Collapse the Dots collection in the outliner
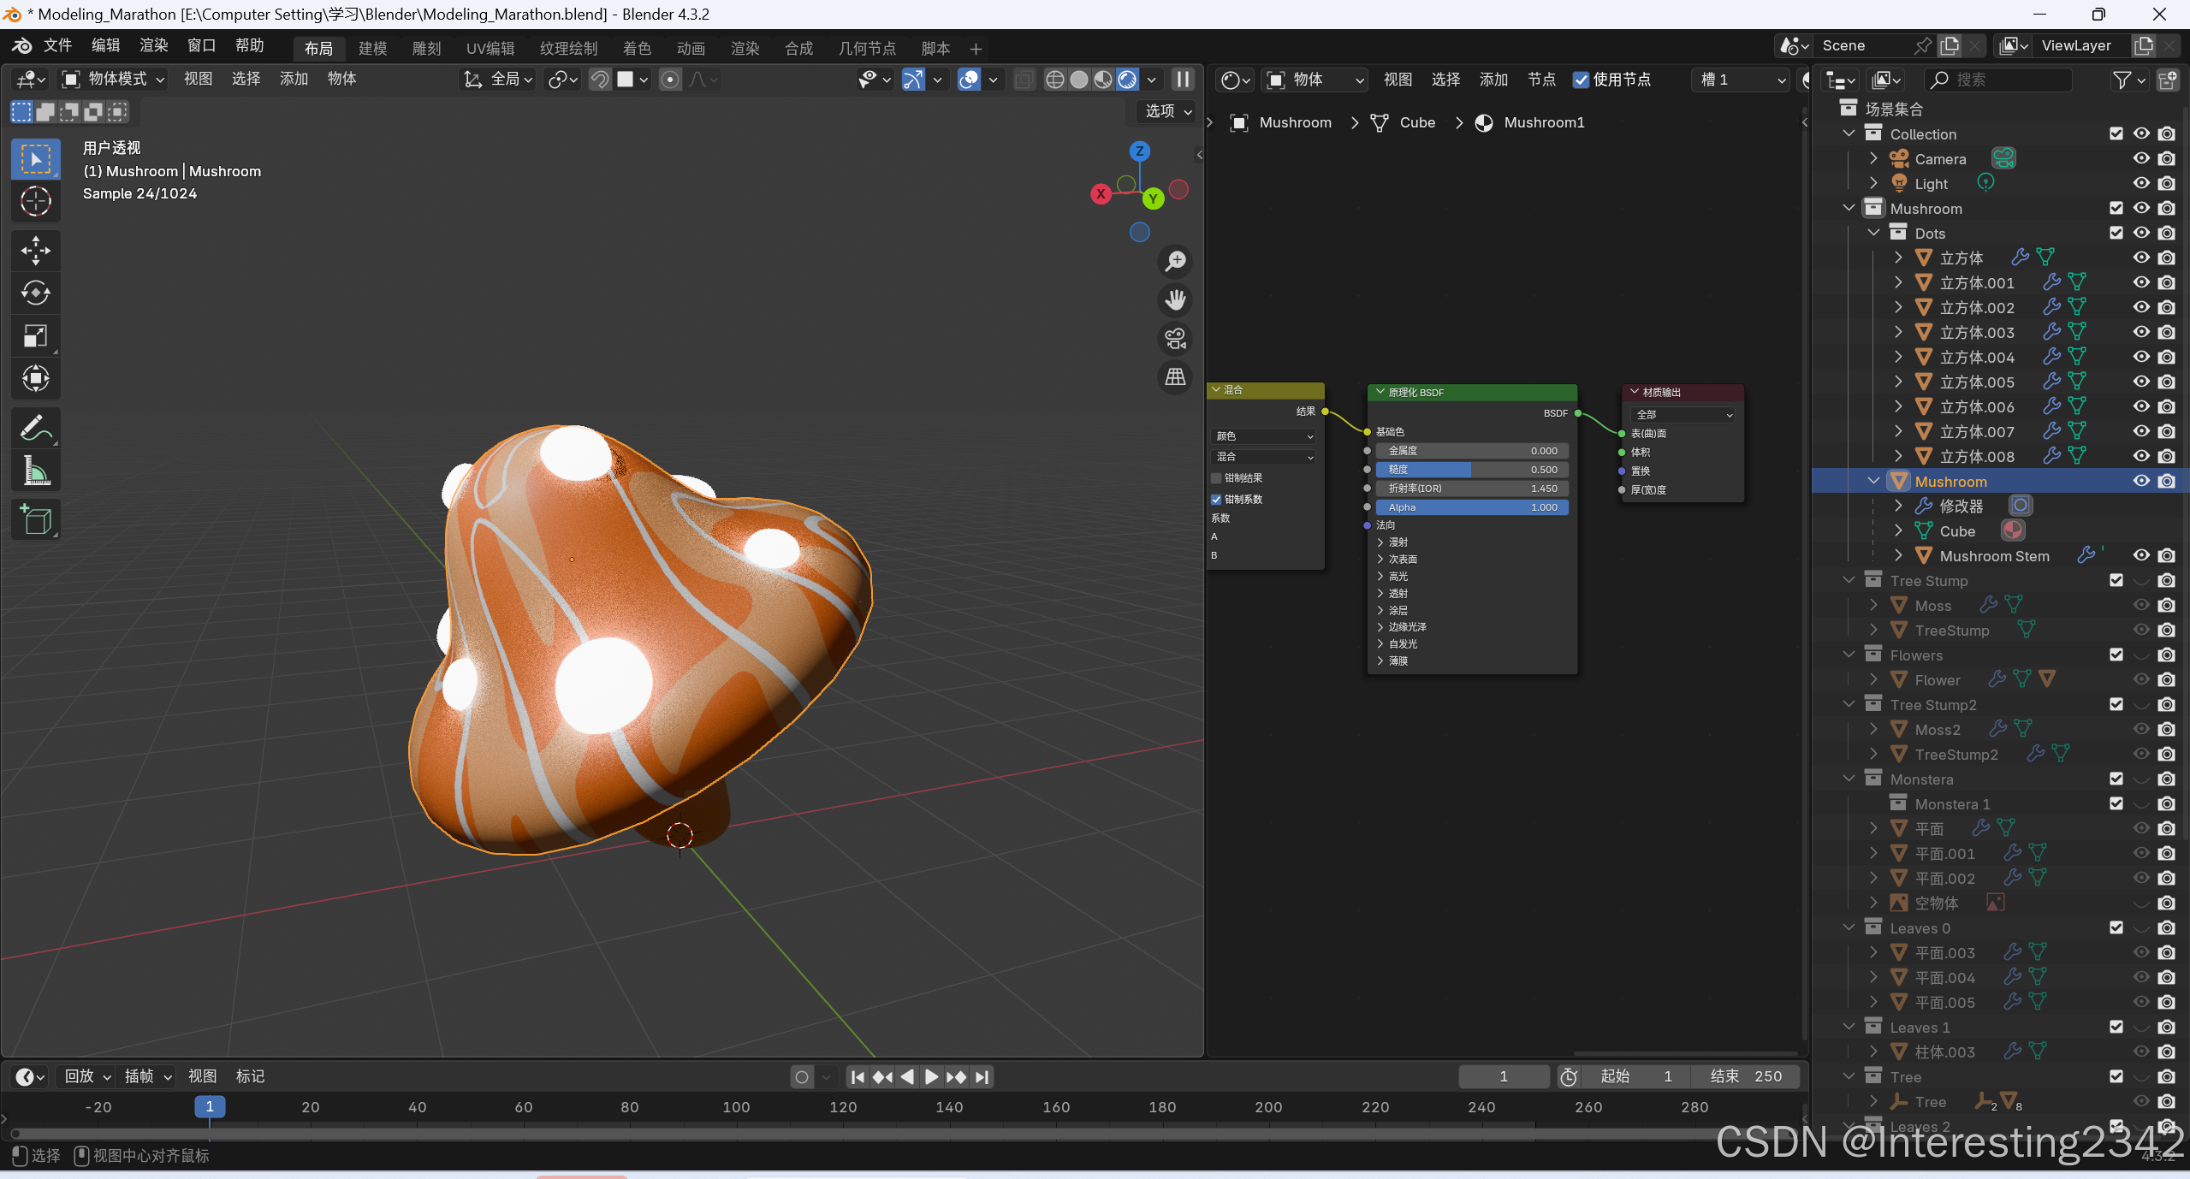 coord(1873,233)
